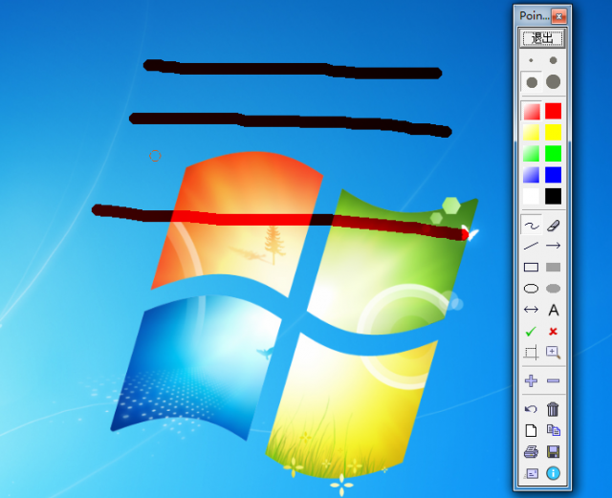
Task: Choose the solid green color
Action: (x=553, y=153)
